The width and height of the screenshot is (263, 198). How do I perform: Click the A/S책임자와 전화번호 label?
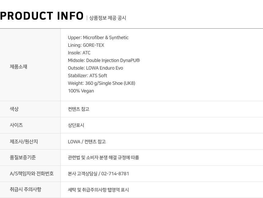click(x=32, y=174)
